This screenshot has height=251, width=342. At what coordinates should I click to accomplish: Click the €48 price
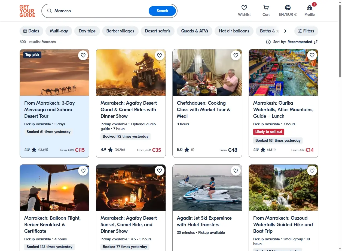(x=233, y=150)
